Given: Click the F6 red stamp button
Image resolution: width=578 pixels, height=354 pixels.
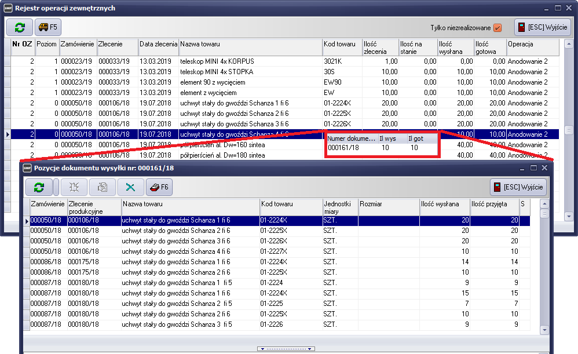Looking at the screenshot, I should 159,187.
